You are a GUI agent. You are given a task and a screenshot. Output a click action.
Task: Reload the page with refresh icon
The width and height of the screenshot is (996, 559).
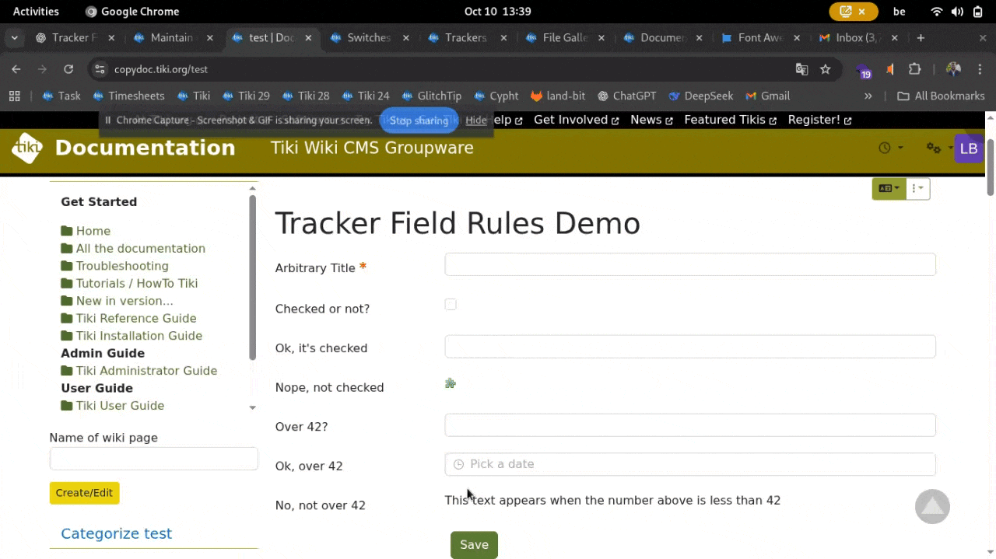pyautogui.click(x=68, y=69)
